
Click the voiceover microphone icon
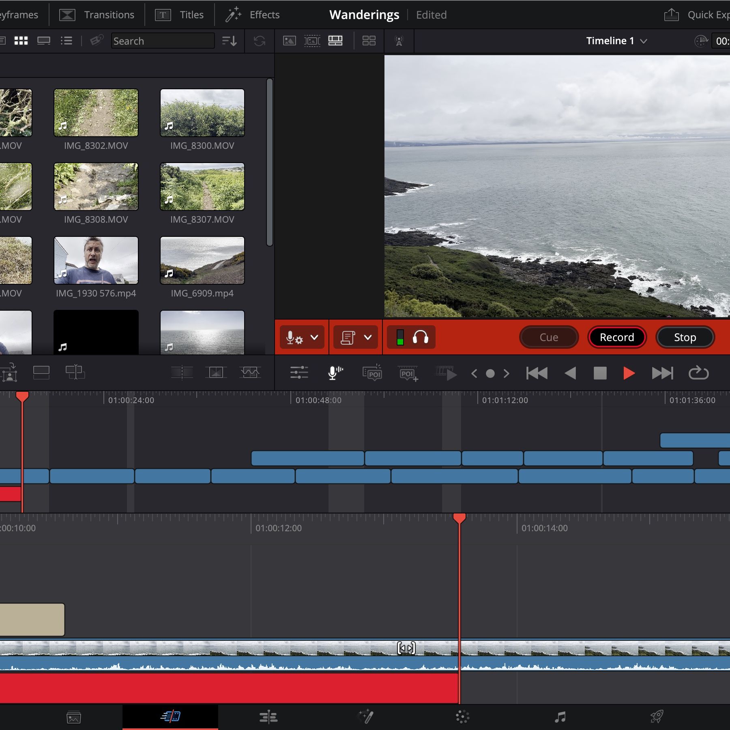point(335,373)
